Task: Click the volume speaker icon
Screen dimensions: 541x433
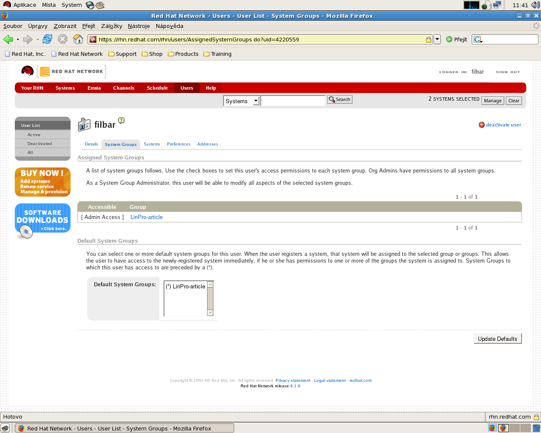Action: coord(536,5)
